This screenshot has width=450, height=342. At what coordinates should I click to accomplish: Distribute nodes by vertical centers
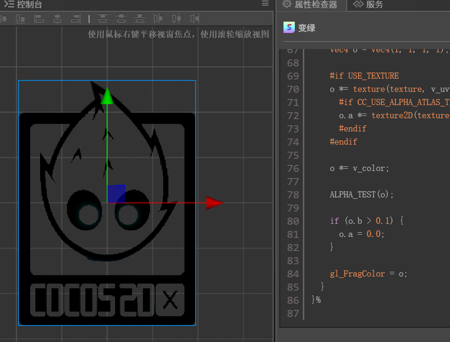[121, 19]
